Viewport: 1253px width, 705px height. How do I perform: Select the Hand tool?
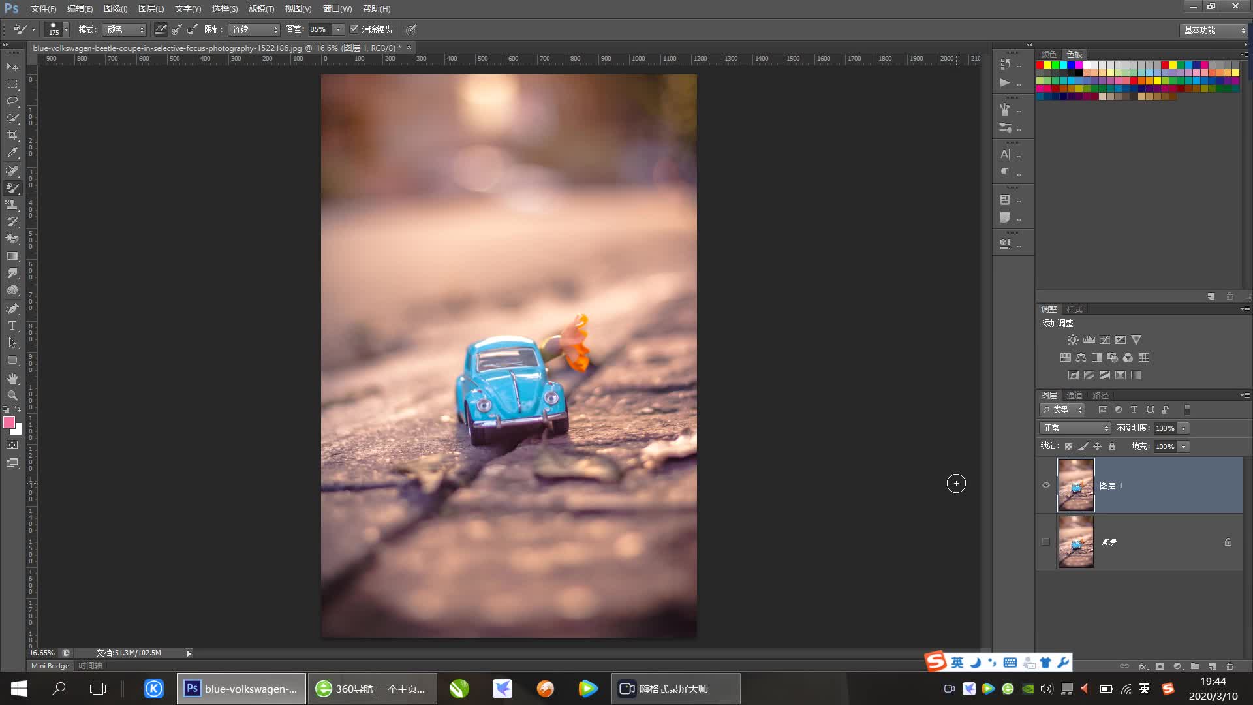12,378
